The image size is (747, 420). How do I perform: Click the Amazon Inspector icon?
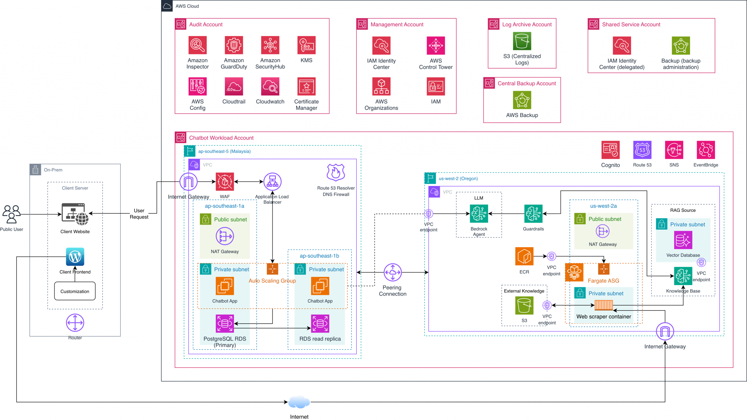pos(197,45)
